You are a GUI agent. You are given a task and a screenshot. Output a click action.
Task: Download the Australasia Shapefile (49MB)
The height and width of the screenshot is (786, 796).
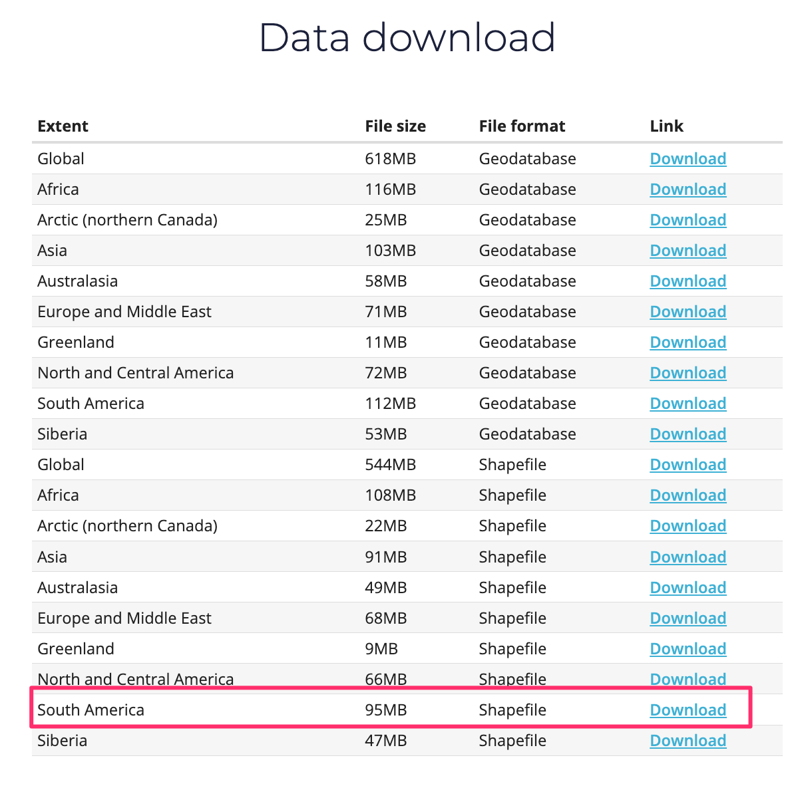coord(688,588)
